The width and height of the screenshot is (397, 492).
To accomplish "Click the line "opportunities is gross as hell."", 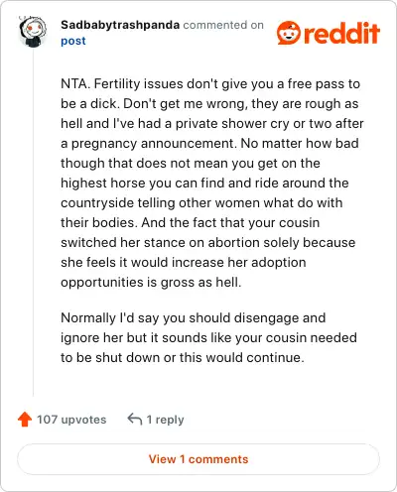I will coord(151,282).
